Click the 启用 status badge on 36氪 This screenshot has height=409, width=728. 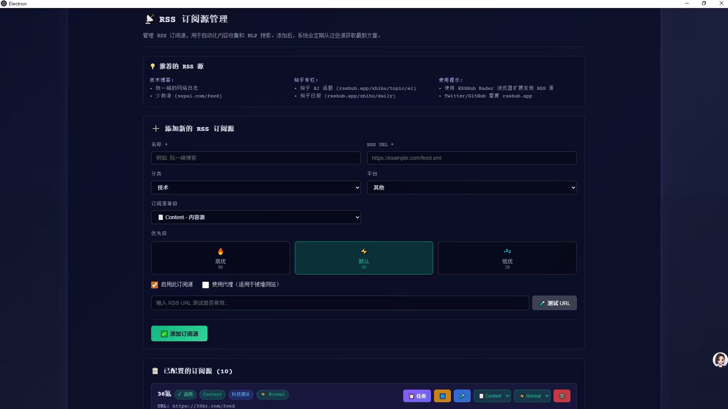(185, 394)
